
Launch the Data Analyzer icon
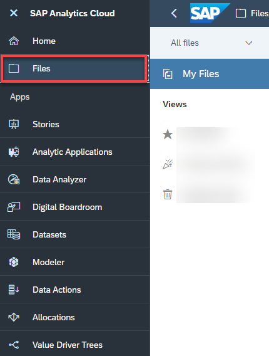(14, 179)
